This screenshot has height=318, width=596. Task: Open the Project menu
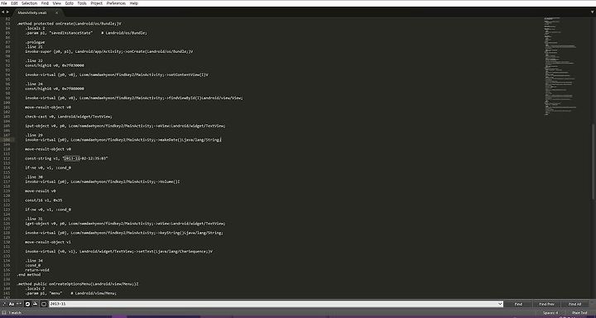pyautogui.click(x=97, y=3)
